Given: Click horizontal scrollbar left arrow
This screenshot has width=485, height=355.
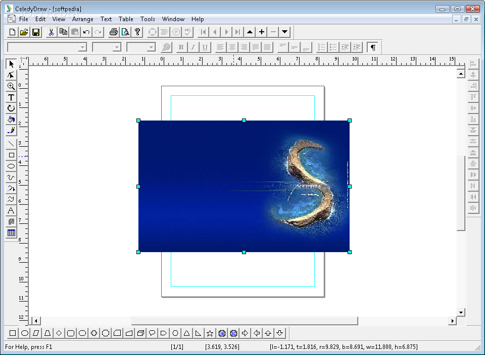Looking at the screenshot, I should [36, 321].
